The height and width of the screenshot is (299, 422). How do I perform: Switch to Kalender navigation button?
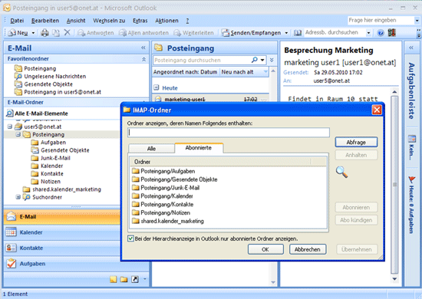click(x=62, y=232)
